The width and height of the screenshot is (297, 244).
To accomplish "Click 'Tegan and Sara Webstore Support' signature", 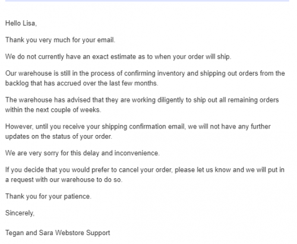I will [x=58, y=233].
